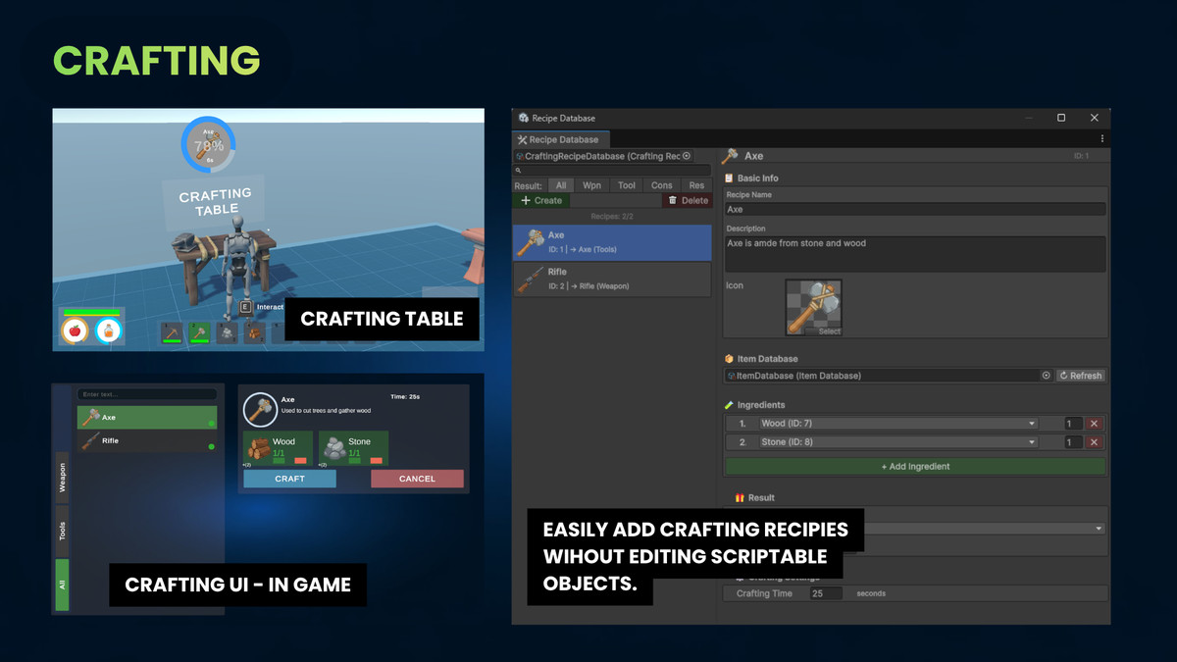Open the Stone (ID: 8) ingredient dropdown
This screenshot has height=662, width=1177.
click(x=898, y=442)
